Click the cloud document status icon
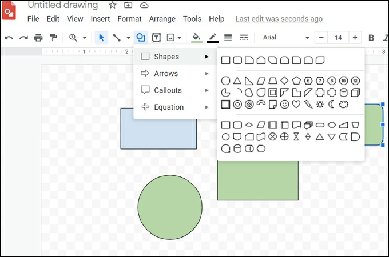Screen dimensions: 389x257 [144, 5]
